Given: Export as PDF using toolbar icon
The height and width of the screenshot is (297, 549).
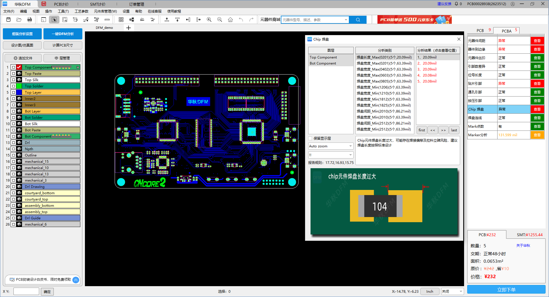Looking at the screenshot, I should 29,20.
